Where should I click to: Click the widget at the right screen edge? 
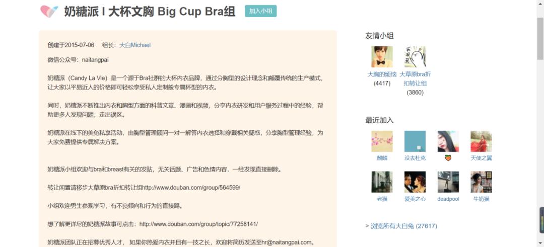[541, 220]
